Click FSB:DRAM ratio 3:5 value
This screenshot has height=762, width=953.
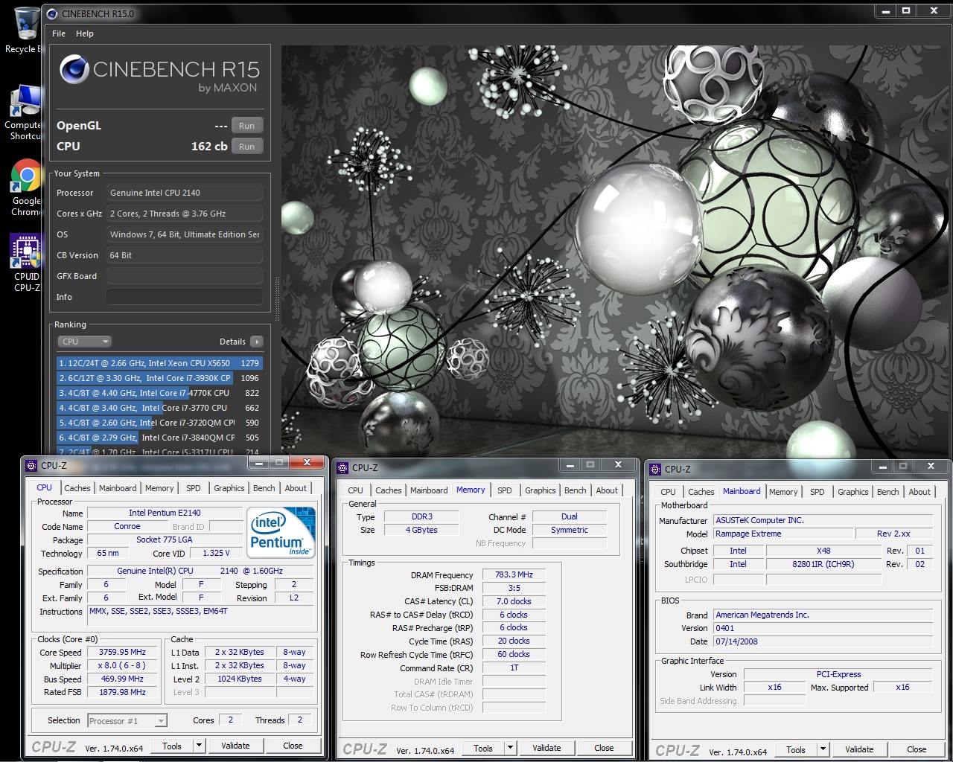point(514,588)
